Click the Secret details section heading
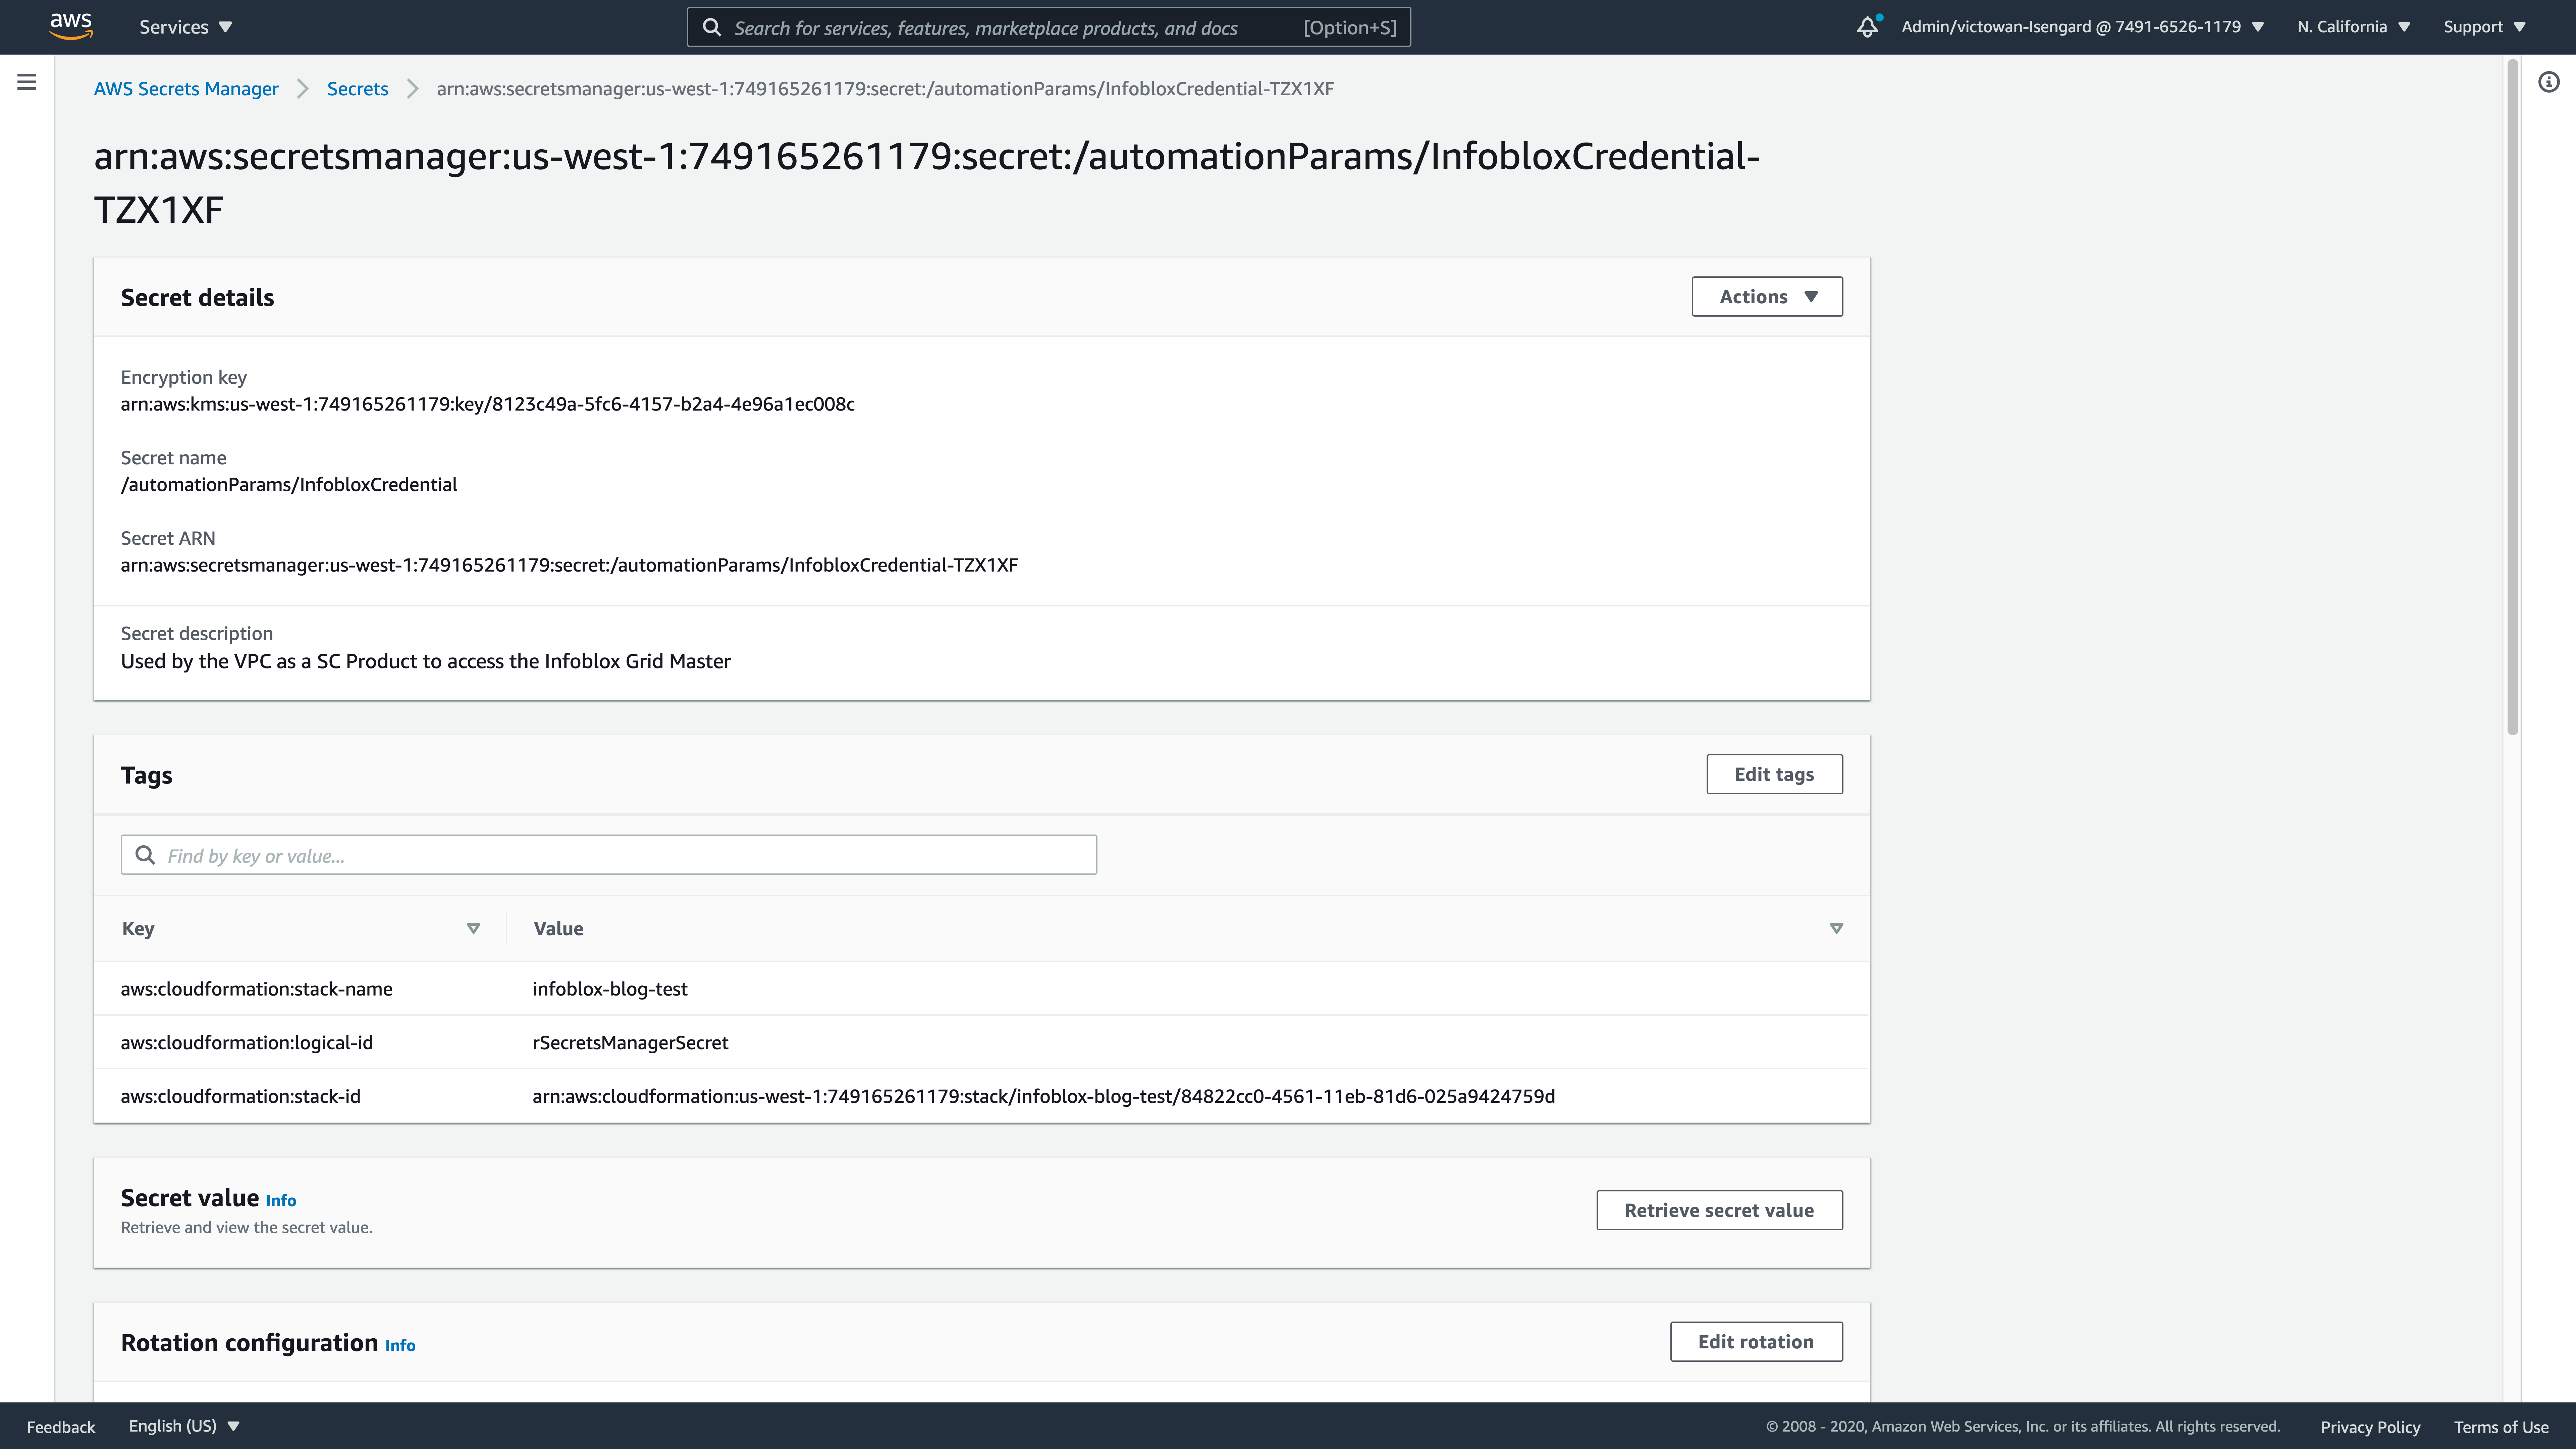This screenshot has height=1449, width=2576. [197, 298]
